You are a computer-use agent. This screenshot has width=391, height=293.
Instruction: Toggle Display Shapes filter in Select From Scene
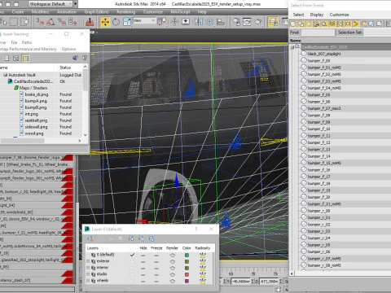301,24
